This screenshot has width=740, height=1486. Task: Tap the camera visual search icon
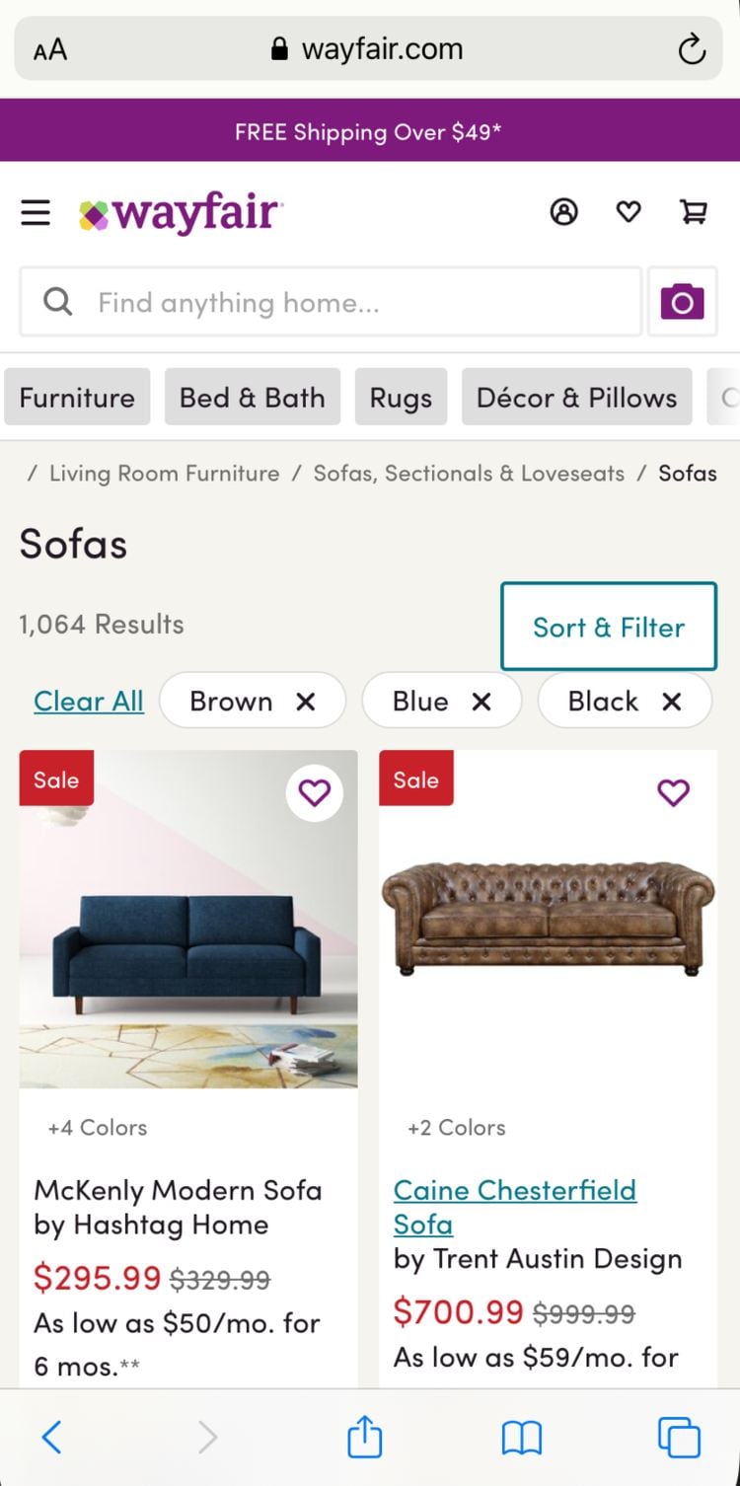[682, 302]
